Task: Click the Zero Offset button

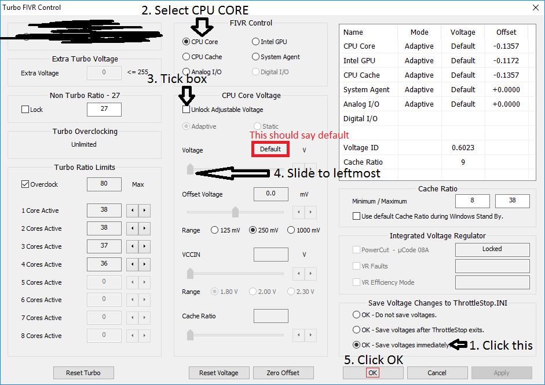Action: pos(283,373)
